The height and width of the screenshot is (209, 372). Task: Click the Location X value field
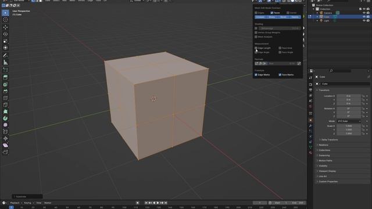tap(349, 96)
